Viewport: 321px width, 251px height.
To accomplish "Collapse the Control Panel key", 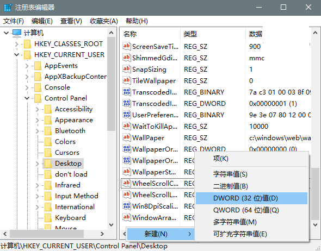I will (x=27, y=98).
